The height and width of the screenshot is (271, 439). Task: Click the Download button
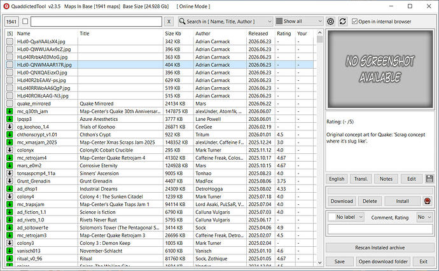pos(342,201)
